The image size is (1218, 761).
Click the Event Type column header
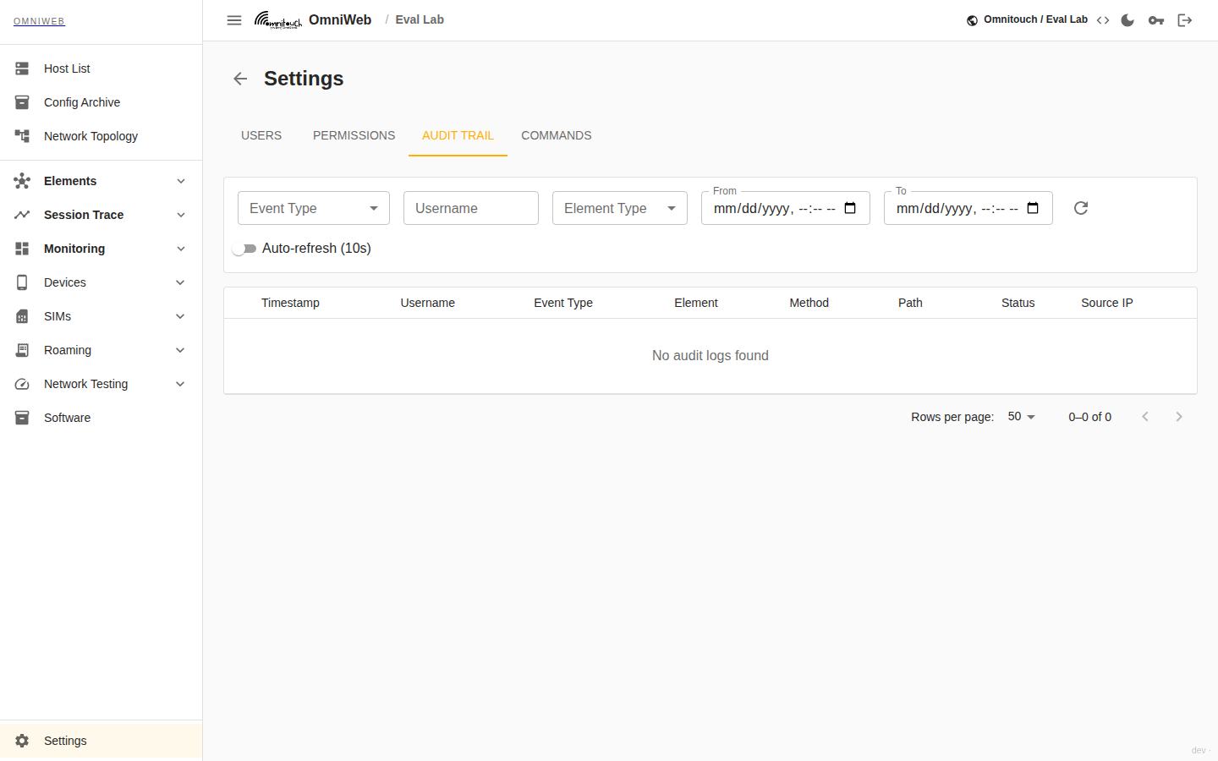(x=563, y=303)
